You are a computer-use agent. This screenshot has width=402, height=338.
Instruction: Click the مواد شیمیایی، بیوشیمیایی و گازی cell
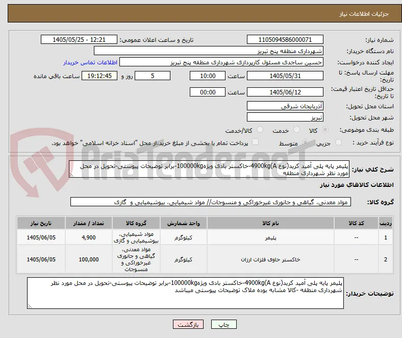[136, 237]
